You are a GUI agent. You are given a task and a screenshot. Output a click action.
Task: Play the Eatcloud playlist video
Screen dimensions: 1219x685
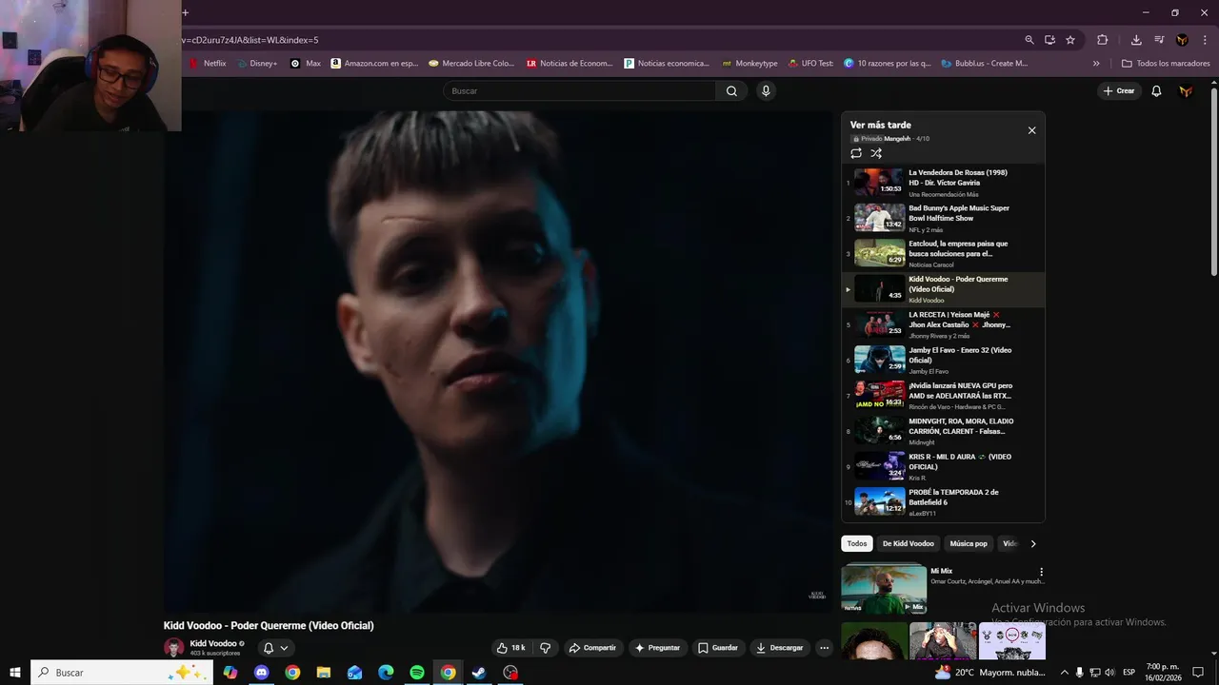click(943, 253)
